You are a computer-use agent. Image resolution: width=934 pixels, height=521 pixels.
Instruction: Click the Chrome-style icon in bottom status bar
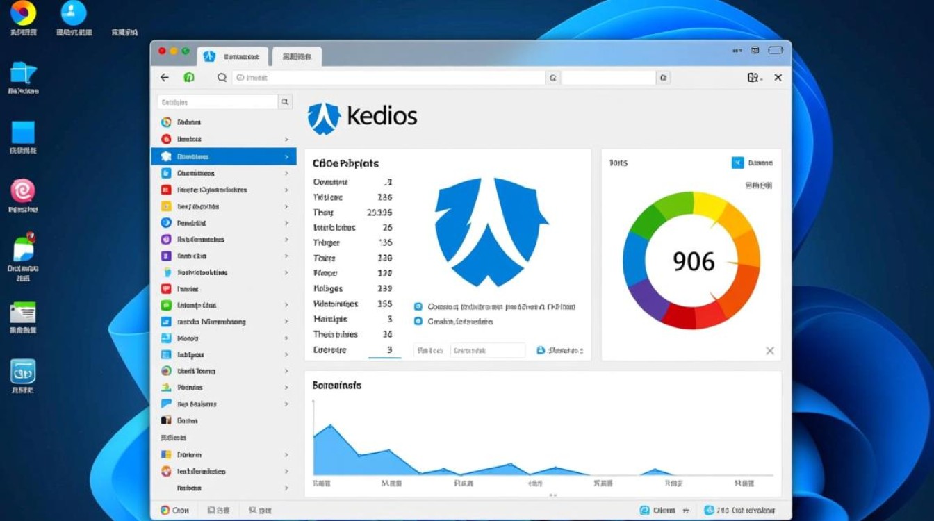coord(165,510)
